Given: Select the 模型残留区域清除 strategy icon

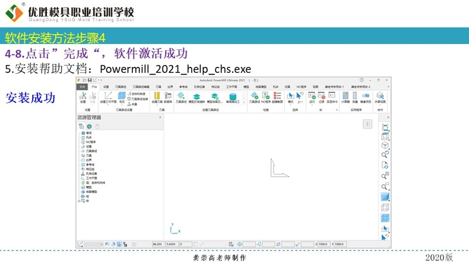Looking at the screenshot, I should click(x=215, y=98).
